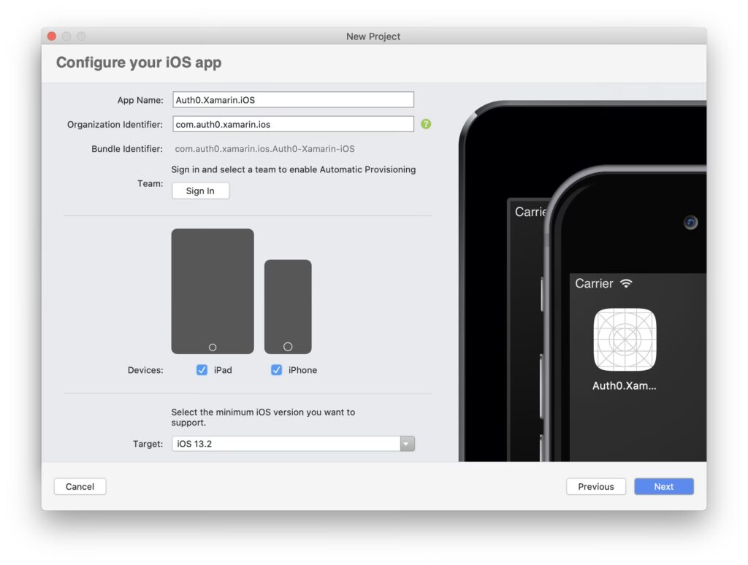Image resolution: width=748 pixels, height=565 pixels.
Task: Close the New Project window
Action: coord(52,36)
